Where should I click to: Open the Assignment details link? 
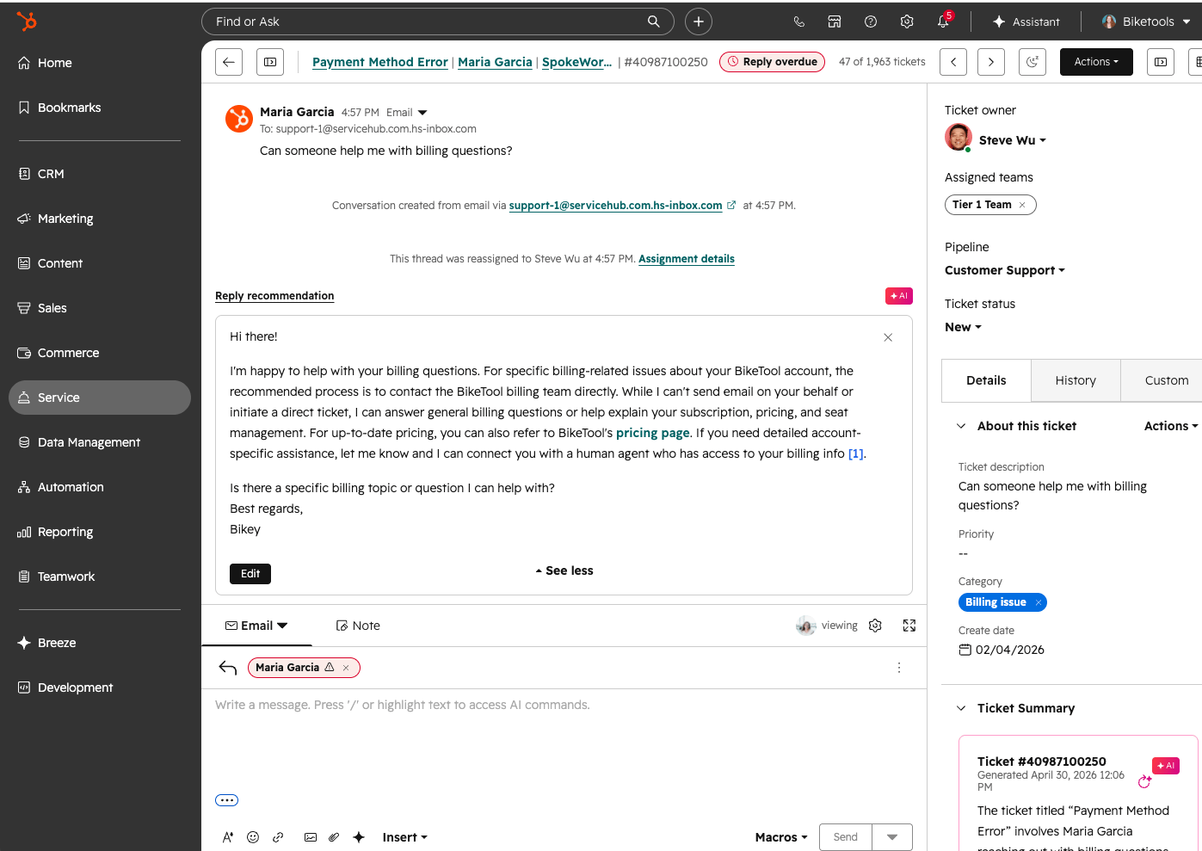[x=687, y=259]
